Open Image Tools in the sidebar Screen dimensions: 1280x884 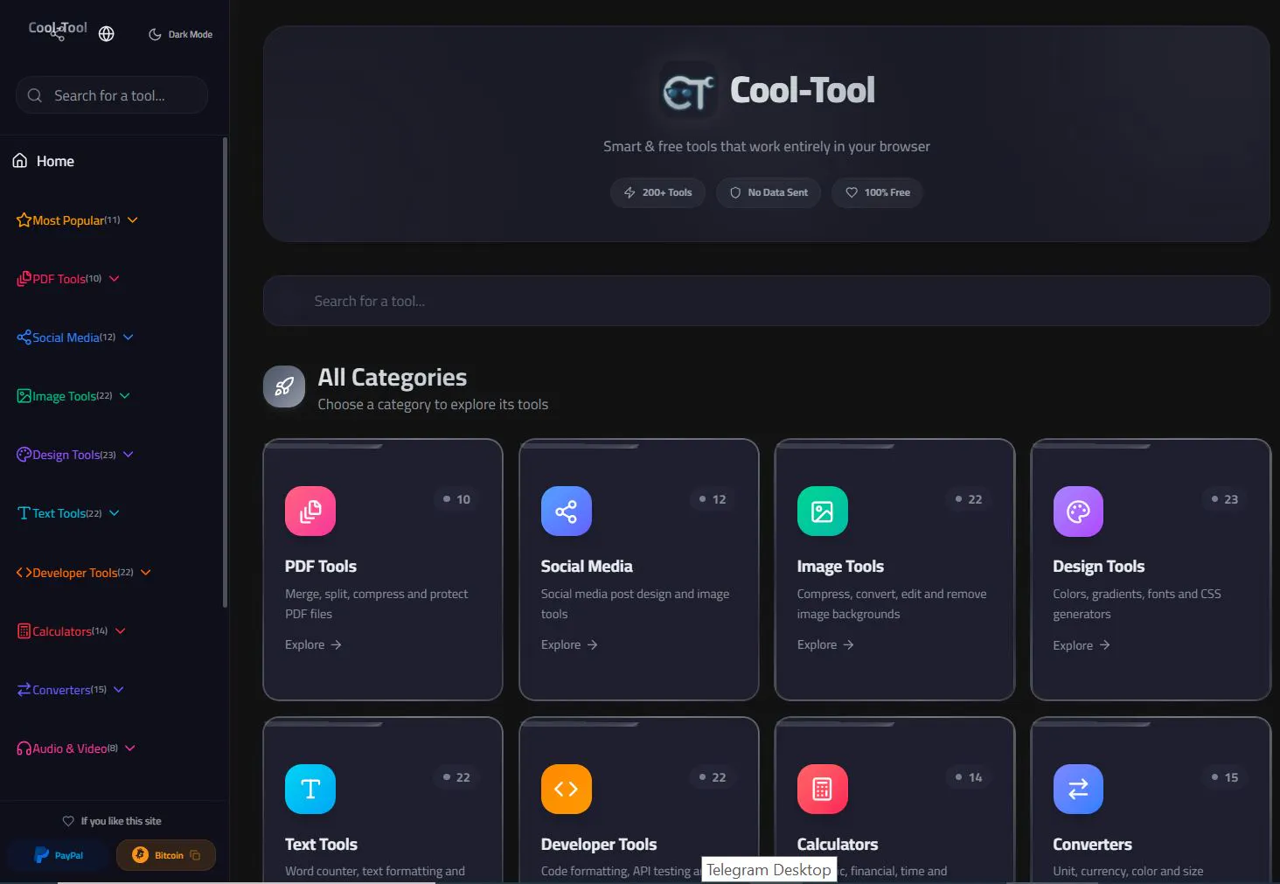[73, 396]
